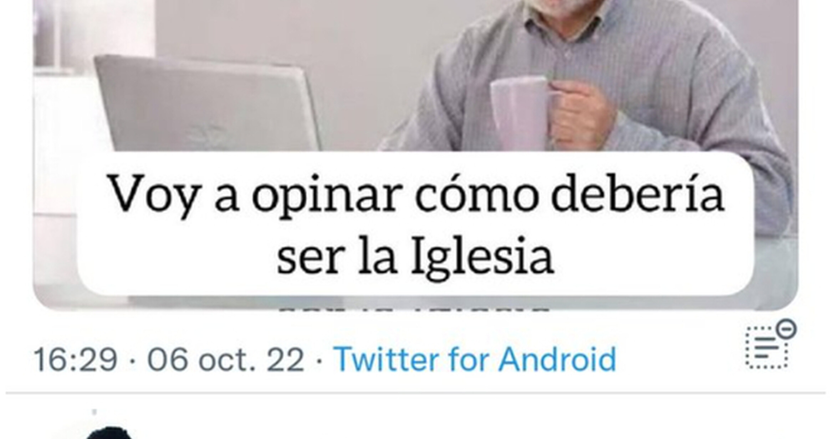Click the horizontal divider below the timestamp
Screen dimensions: 838x439
click(415, 393)
